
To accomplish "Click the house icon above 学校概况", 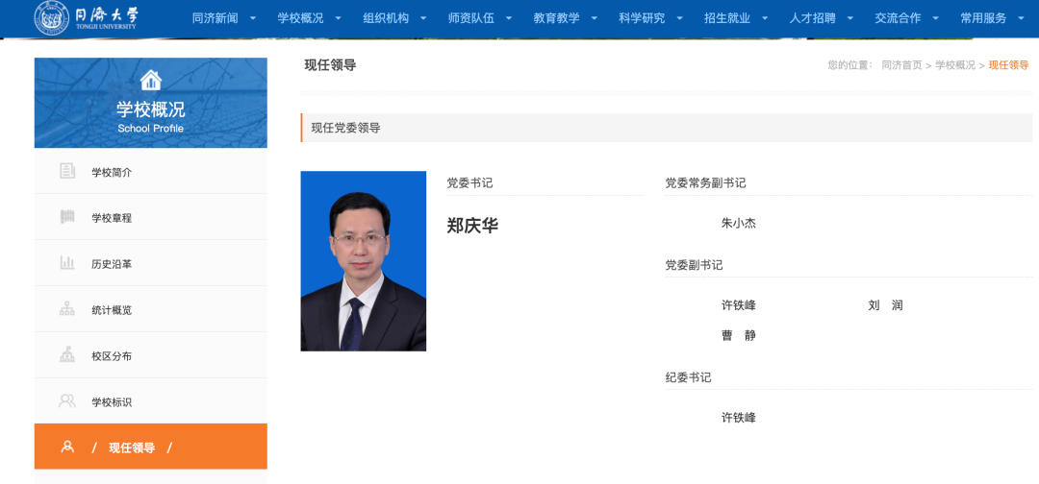I will click(x=151, y=80).
